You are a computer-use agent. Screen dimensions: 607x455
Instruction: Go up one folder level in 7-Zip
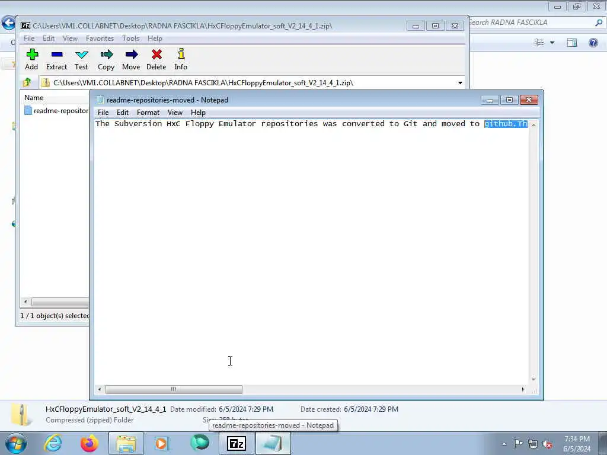tap(27, 82)
